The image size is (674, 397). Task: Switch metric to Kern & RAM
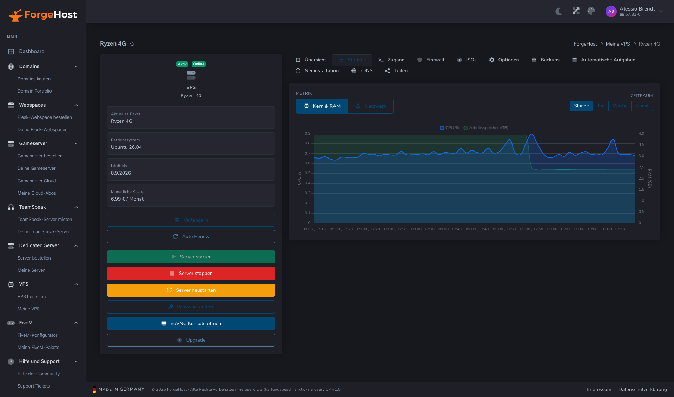pos(322,106)
